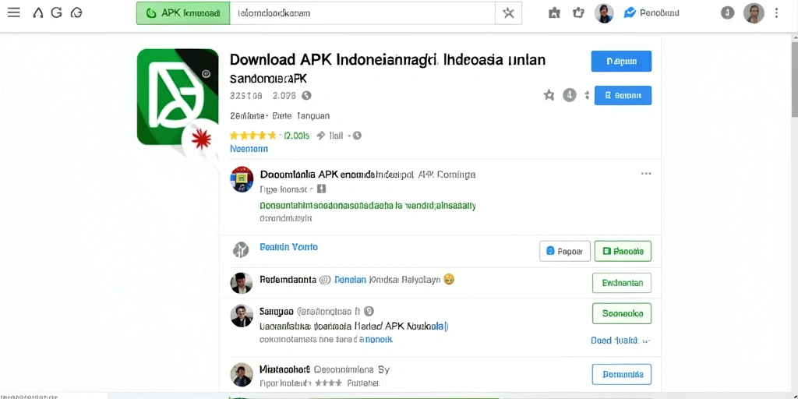
Task: Click the yellow five-star rating
Action: tap(252, 136)
